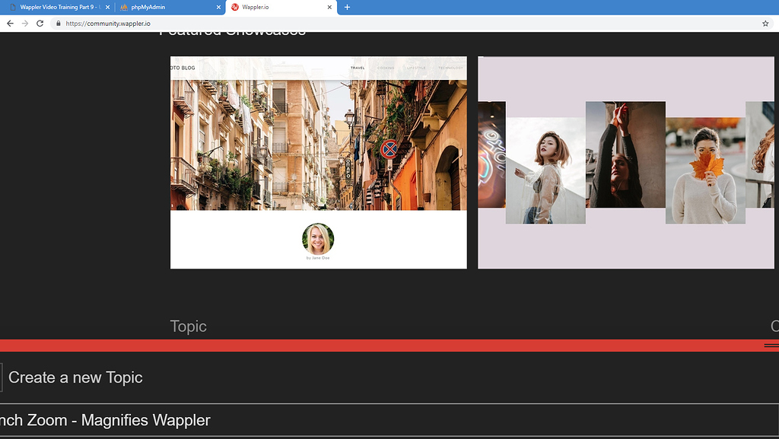
Task: Reload the community.wappler.io page
Action: coord(40,23)
